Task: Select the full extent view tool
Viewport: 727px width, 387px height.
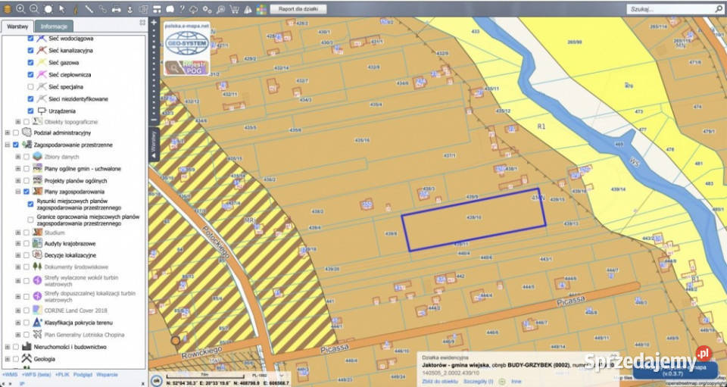Action: [x=48, y=9]
